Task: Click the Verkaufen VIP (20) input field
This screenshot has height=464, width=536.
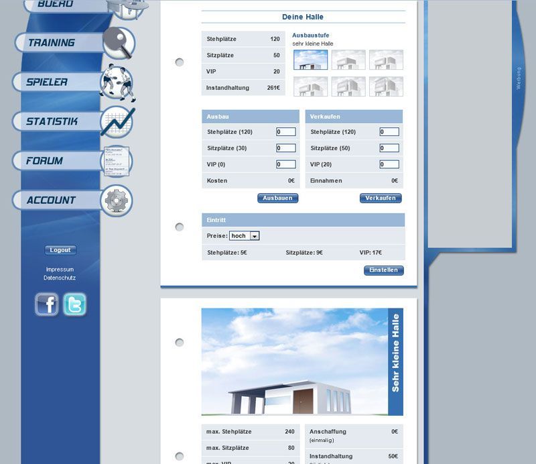Action: pos(389,164)
